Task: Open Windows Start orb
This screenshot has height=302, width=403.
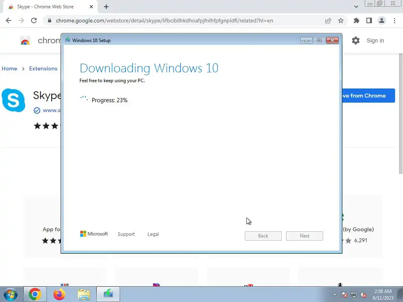Action: pyautogui.click(x=11, y=294)
